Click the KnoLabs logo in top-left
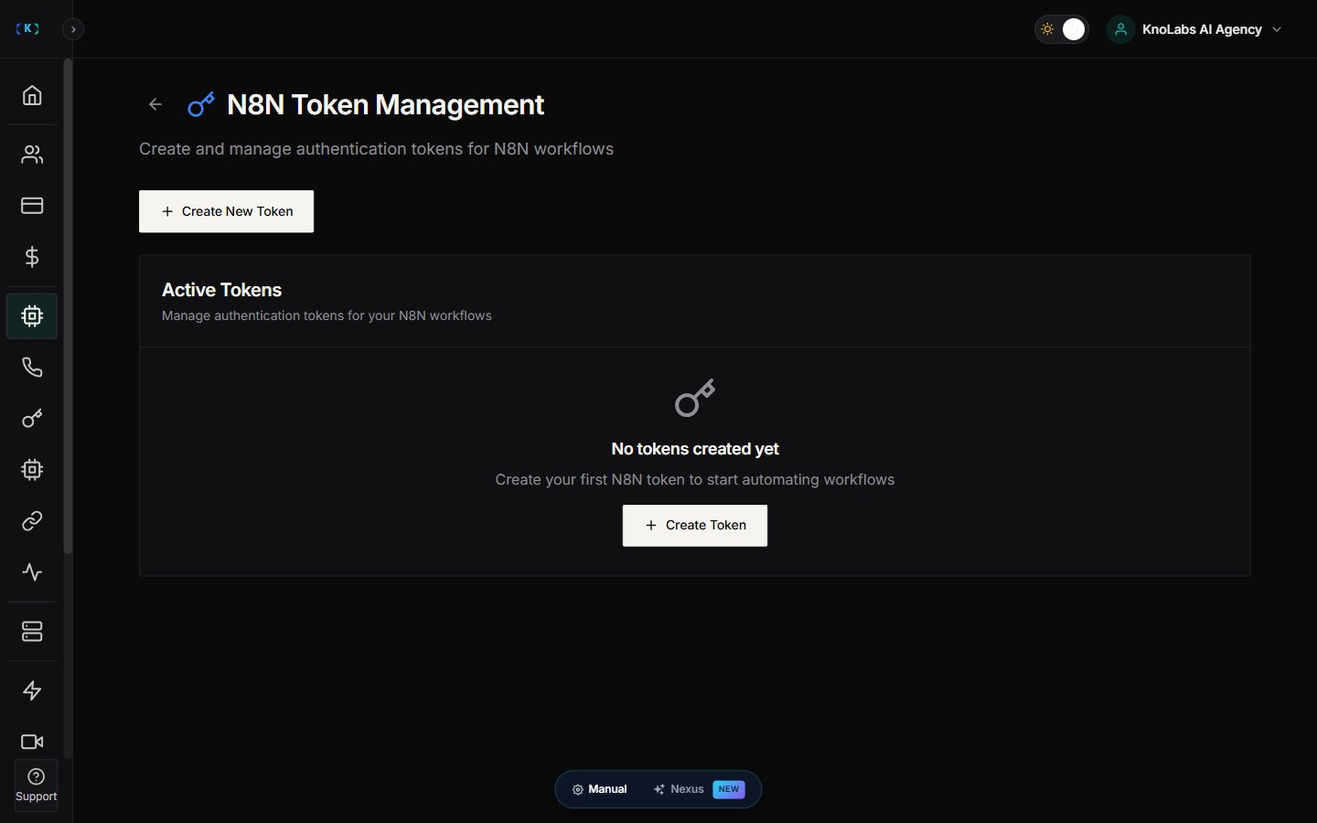The image size is (1317, 823). click(27, 28)
